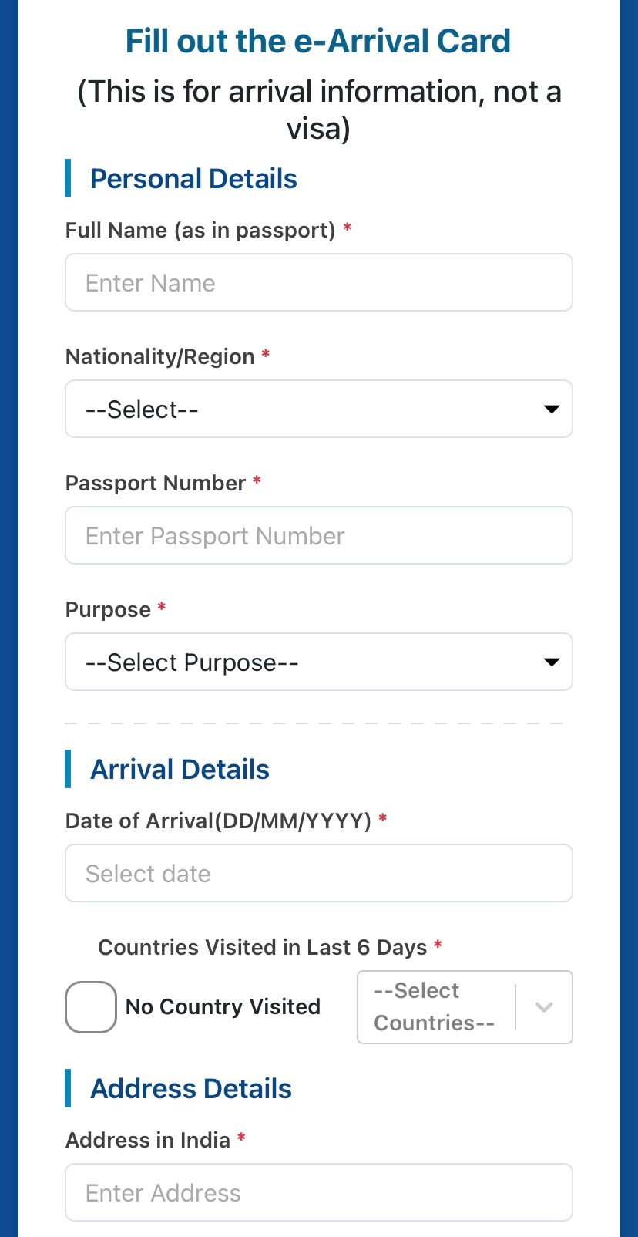
Task: Click the Address Details section heading
Action: tap(191, 1089)
